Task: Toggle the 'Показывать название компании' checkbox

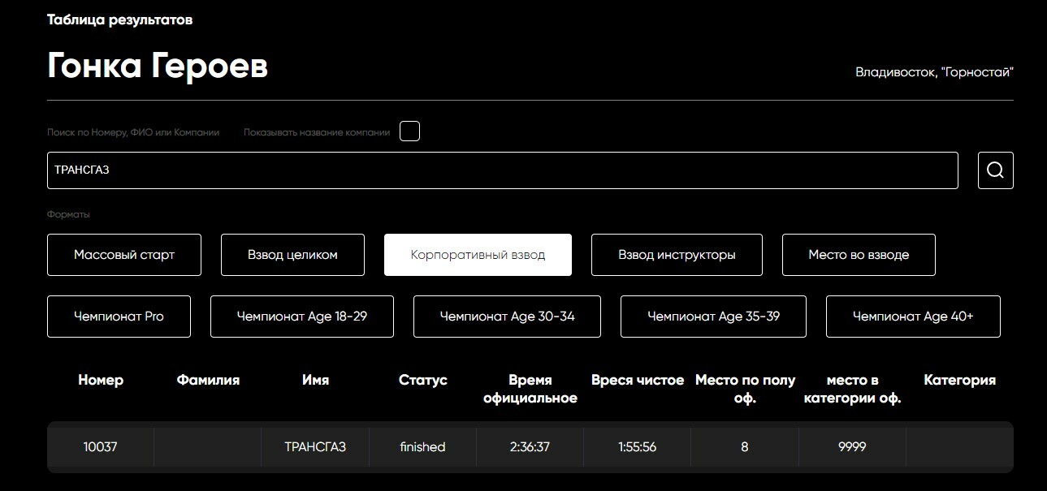Action: 410,131
